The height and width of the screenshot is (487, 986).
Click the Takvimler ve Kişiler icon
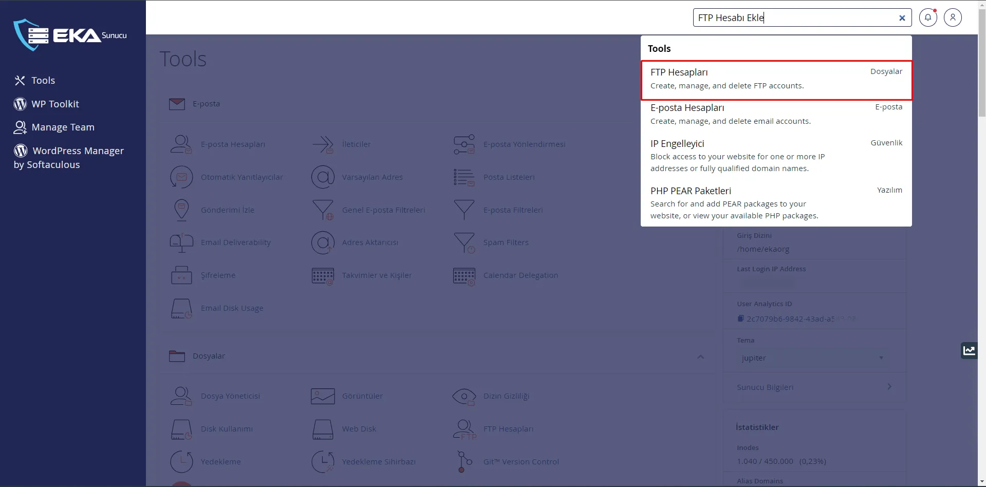click(323, 276)
